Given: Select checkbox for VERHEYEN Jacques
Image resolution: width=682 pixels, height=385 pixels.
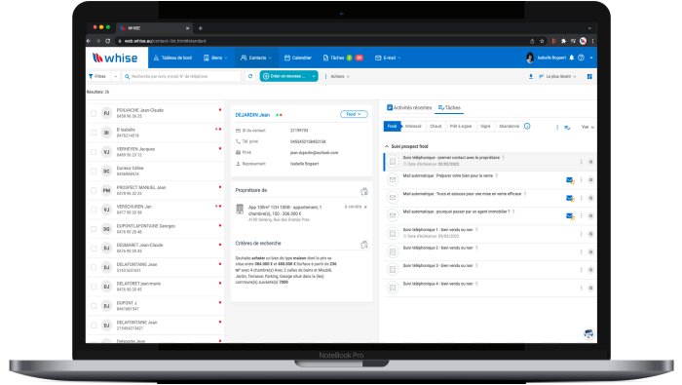Looking at the screenshot, I should pos(94,152).
